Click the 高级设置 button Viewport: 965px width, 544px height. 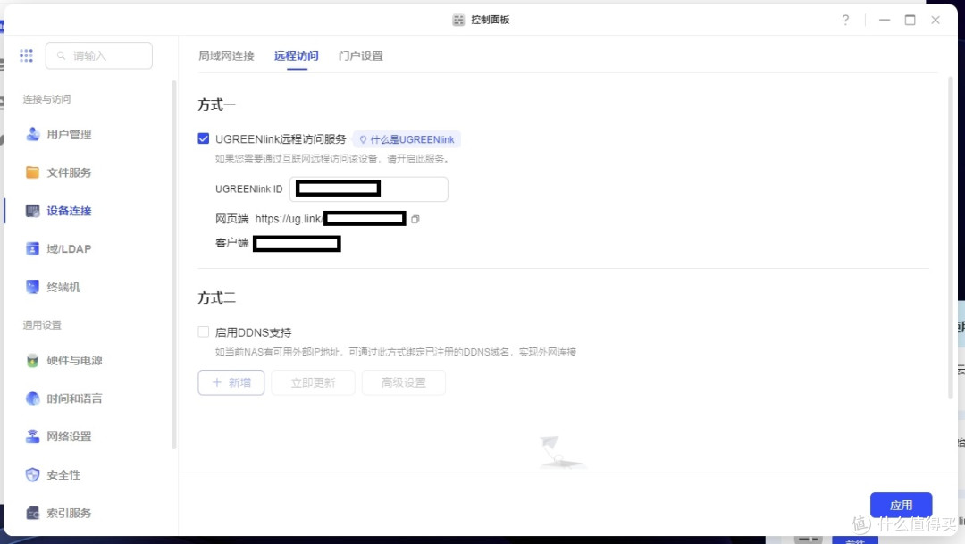pos(404,382)
